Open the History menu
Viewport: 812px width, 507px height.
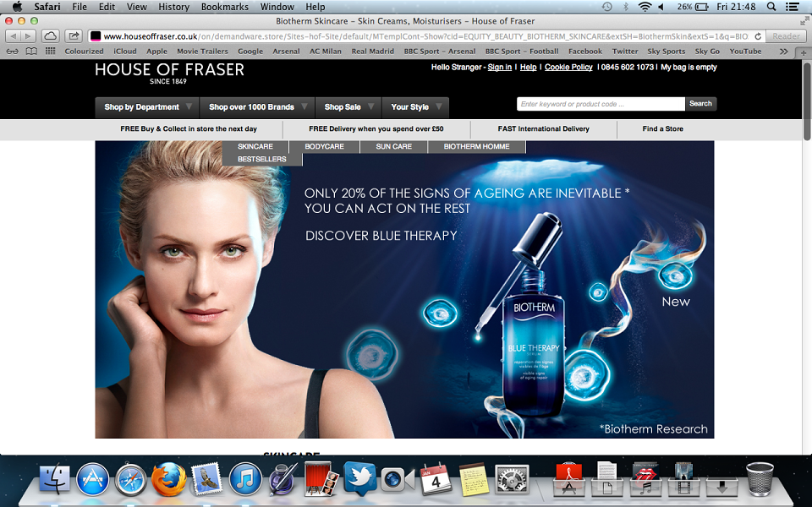pos(173,7)
